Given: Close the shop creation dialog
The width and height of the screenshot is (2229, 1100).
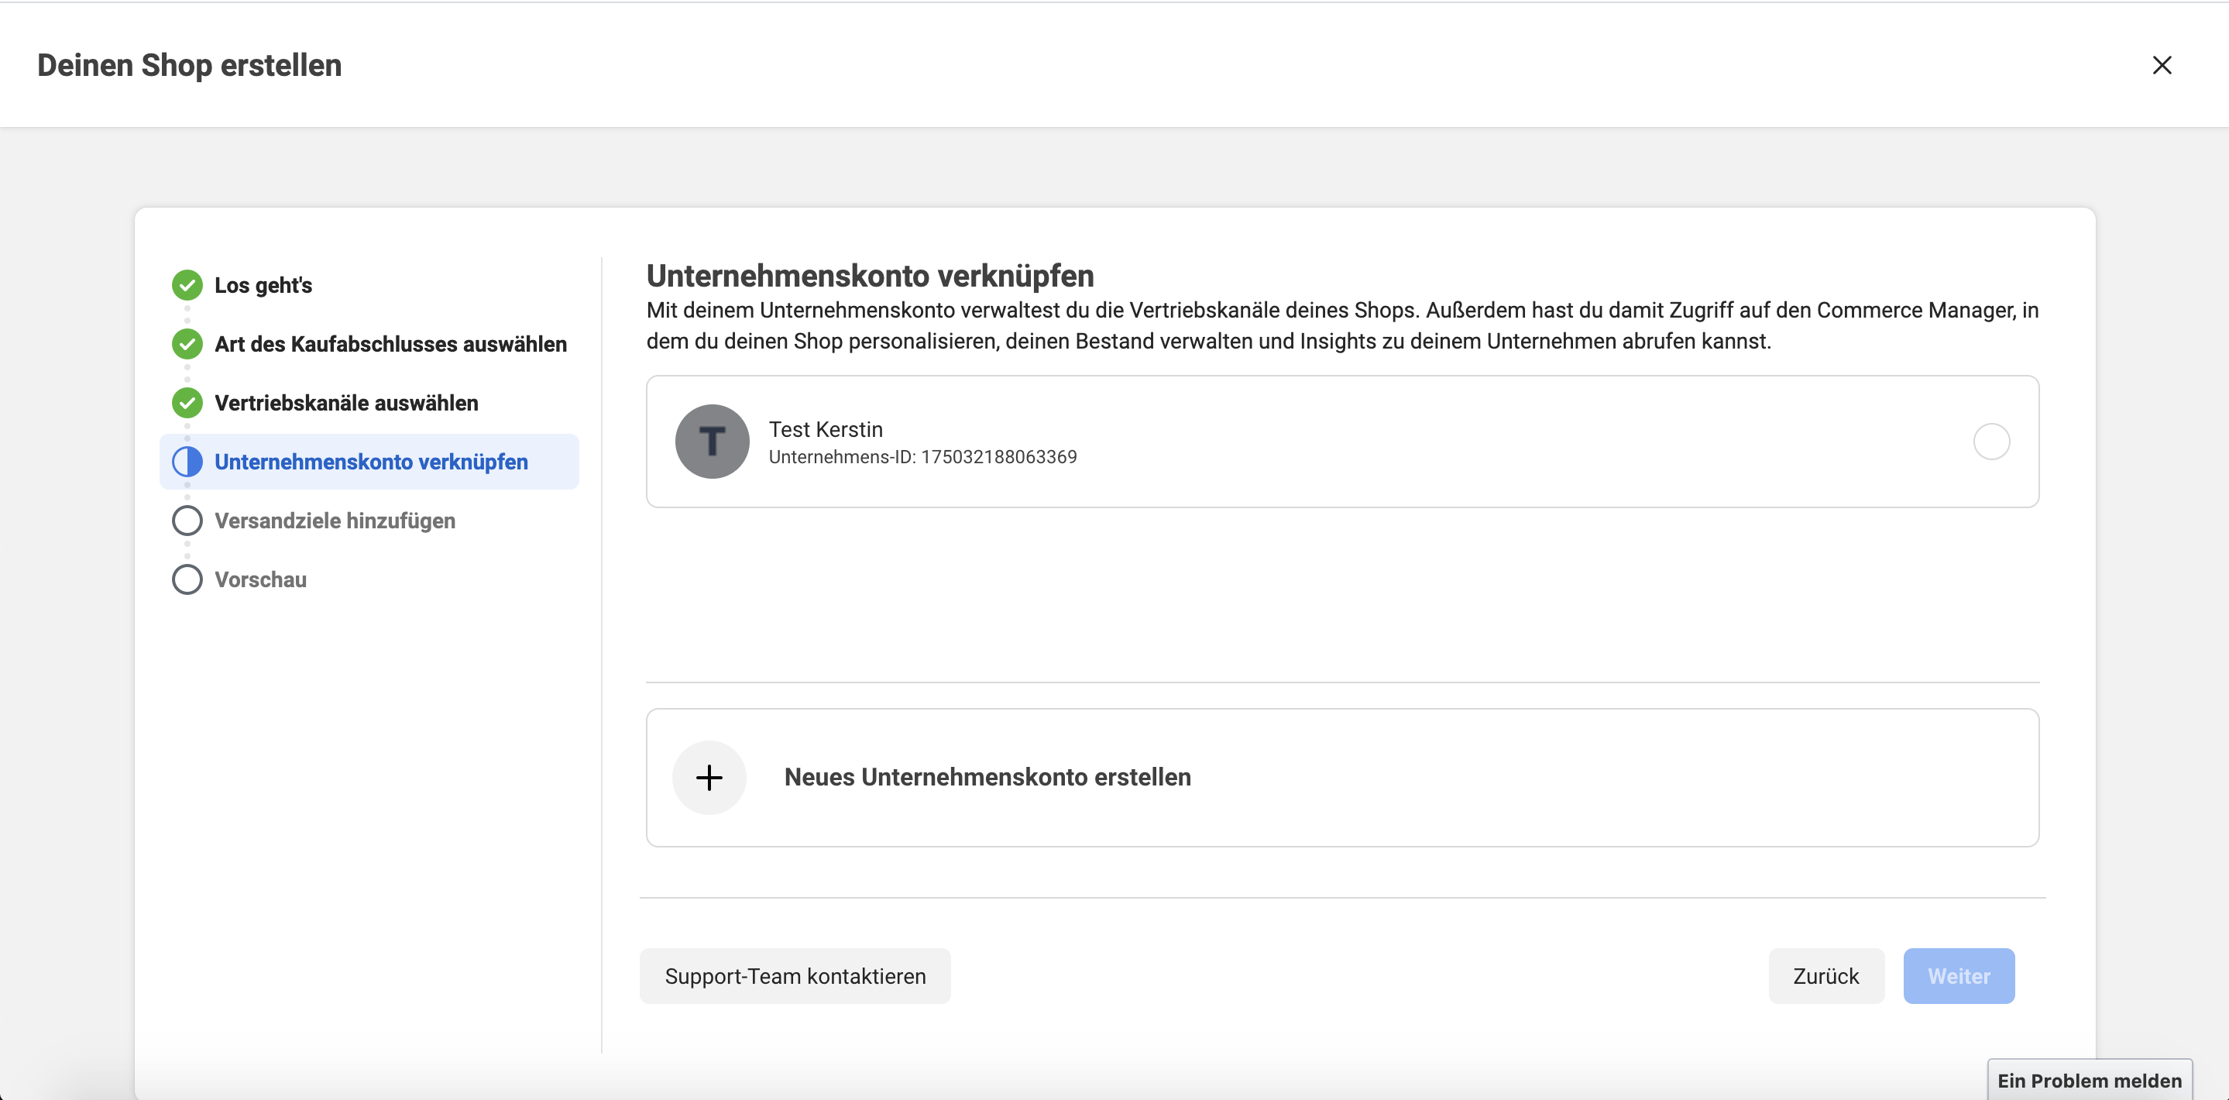Looking at the screenshot, I should pos(2162,65).
